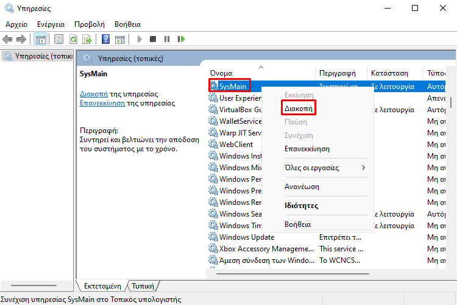This screenshot has width=457, height=305.
Task: Click the left tree pane horizontal scrollbar
Action: point(34,285)
